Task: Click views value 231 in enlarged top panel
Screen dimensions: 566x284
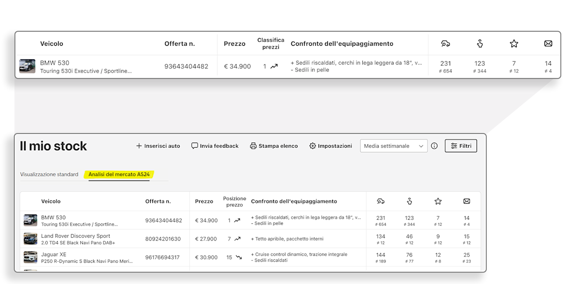Action: coord(446,63)
